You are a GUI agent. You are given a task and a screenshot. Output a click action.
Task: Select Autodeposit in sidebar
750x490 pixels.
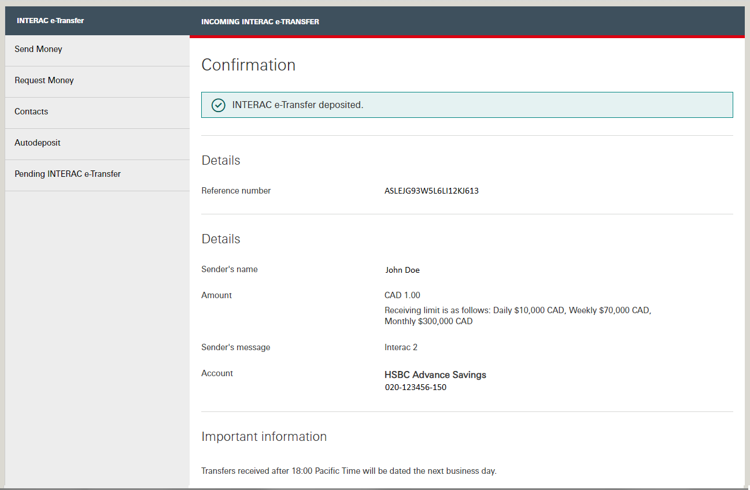tap(97, 143)
